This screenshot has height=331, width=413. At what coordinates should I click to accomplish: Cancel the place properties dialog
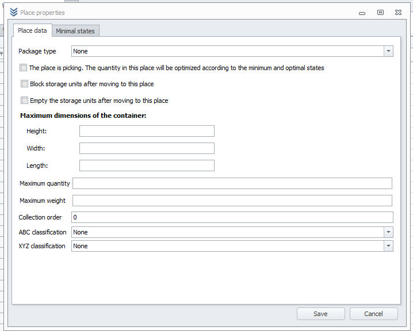(373, 314)
